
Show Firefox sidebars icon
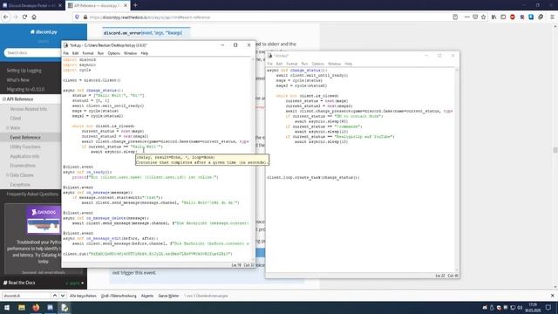pos(503,17)
